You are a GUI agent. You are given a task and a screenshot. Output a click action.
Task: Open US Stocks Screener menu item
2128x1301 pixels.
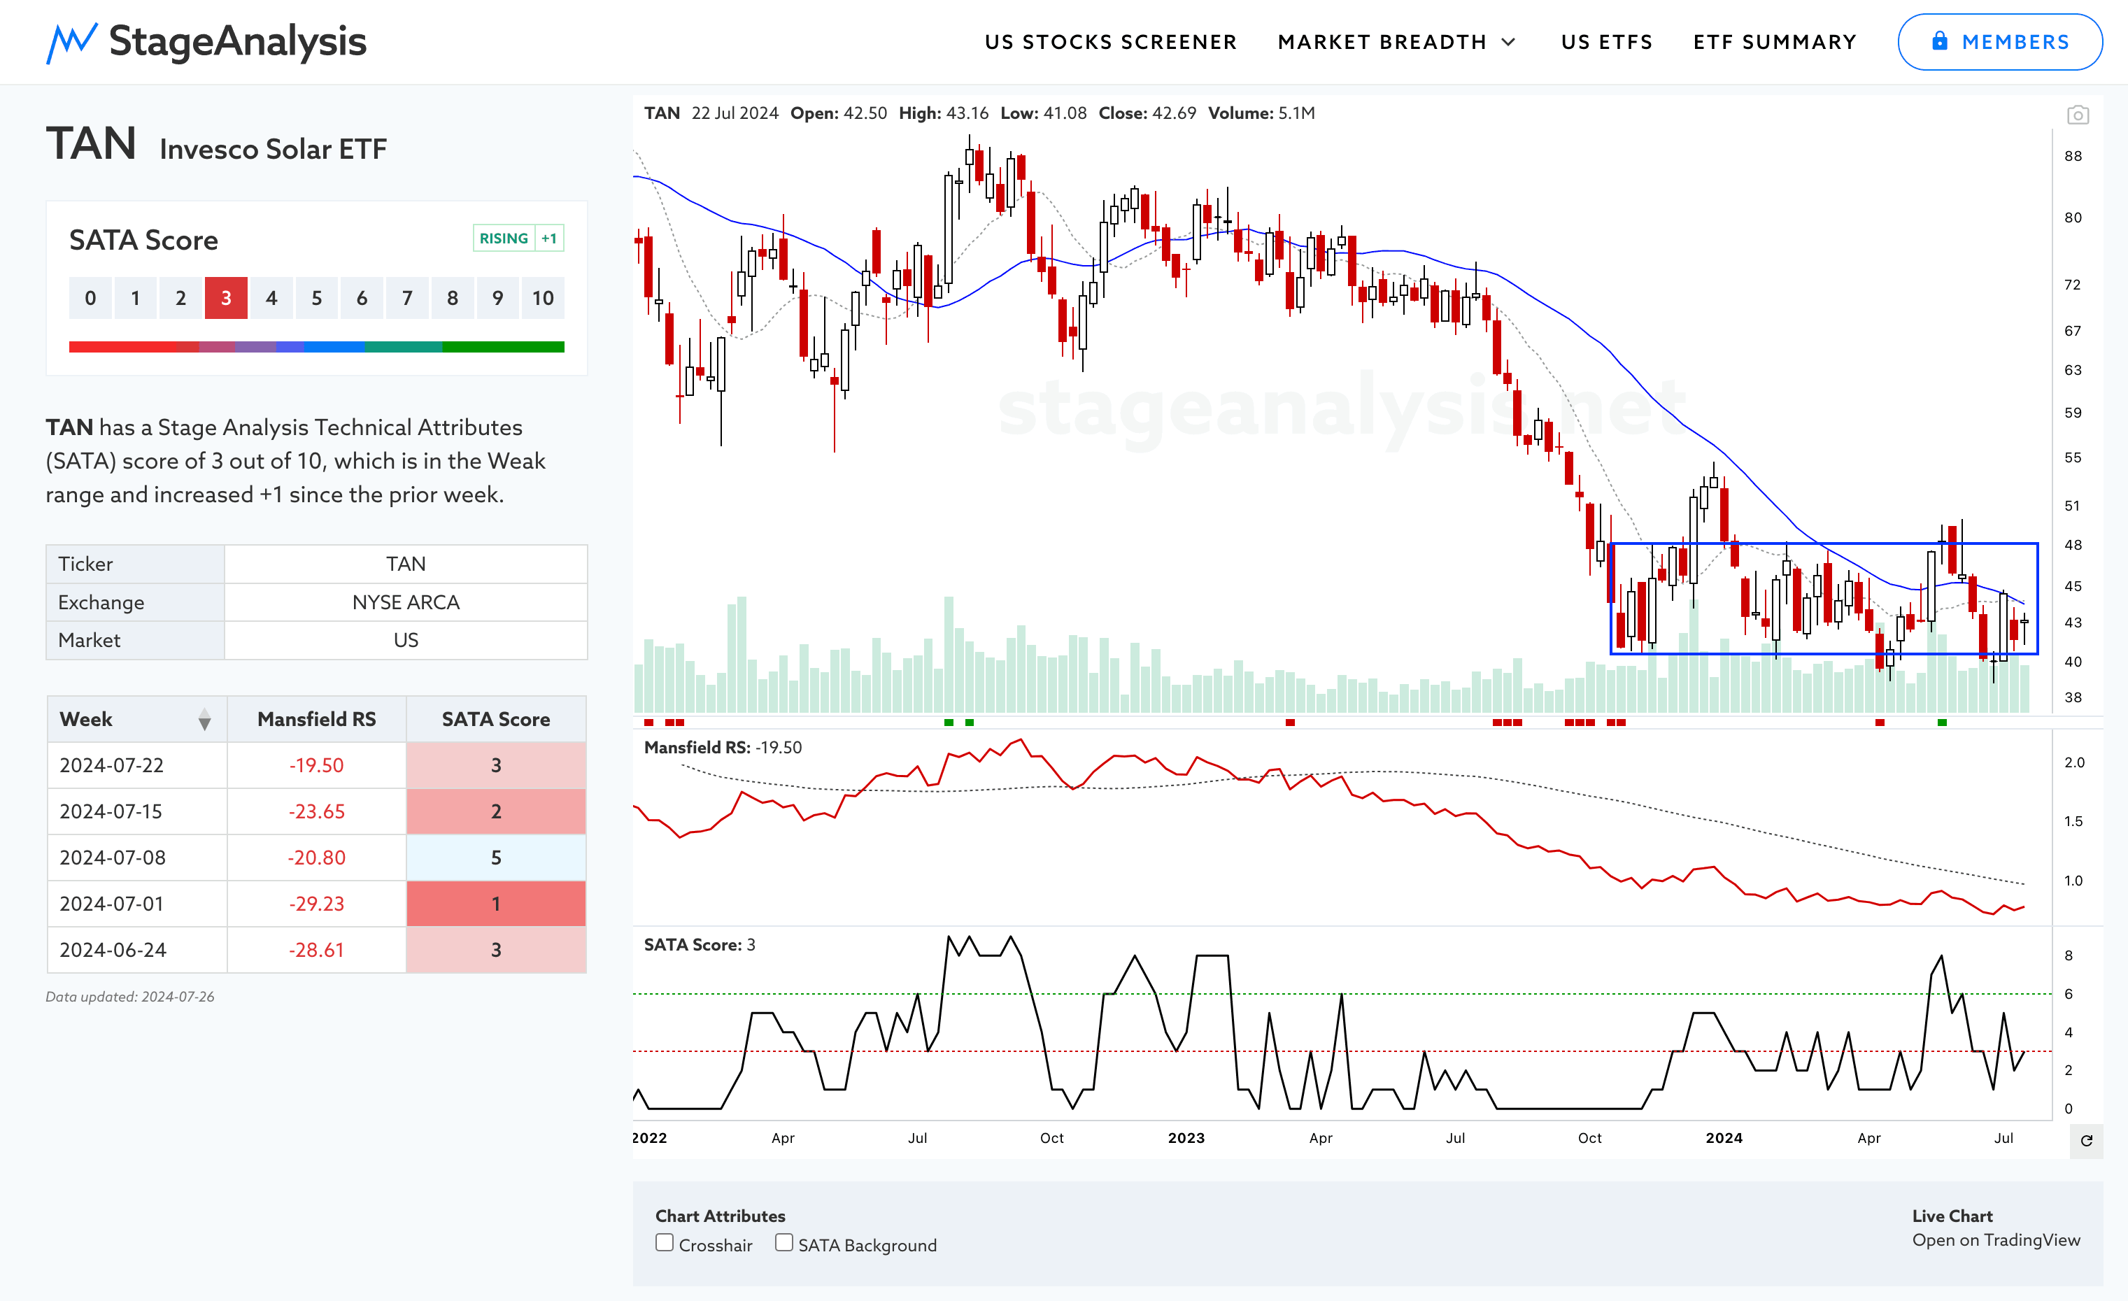coord(1111,42)
